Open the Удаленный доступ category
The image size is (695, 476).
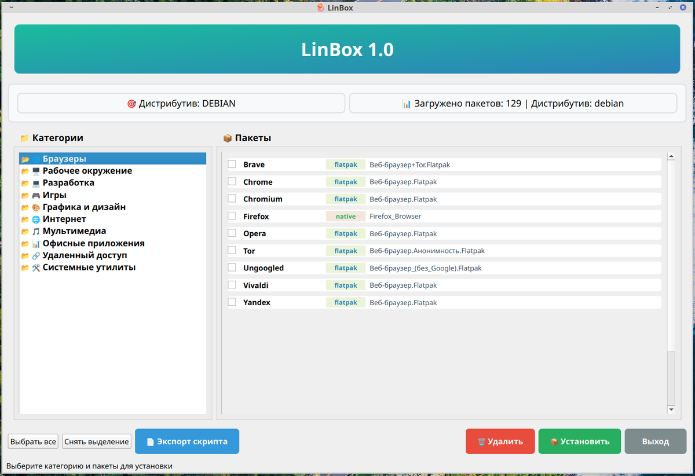click(x=113, y=255)
